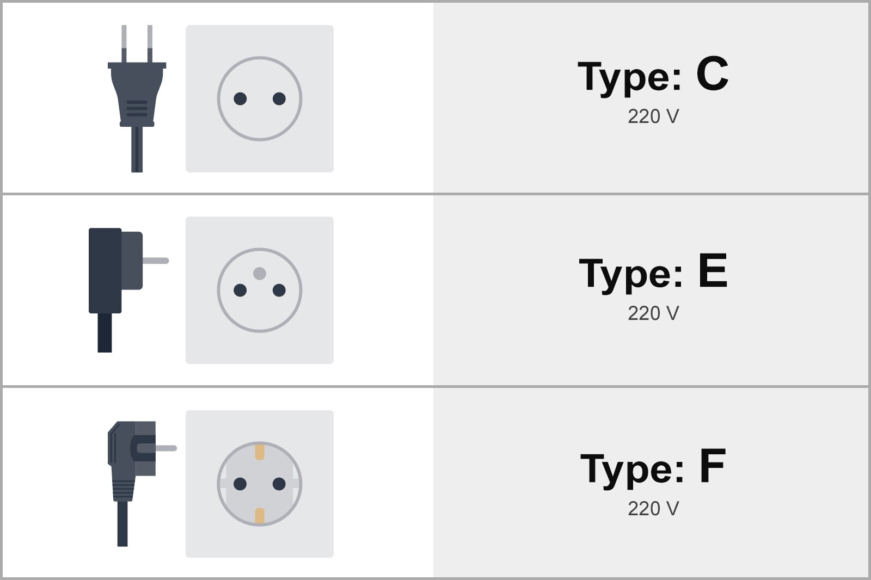Image resolution: width=871 pixels, height=580 pixels.
Task: Click the 220 V label under Type F
Action: (653, 509)
